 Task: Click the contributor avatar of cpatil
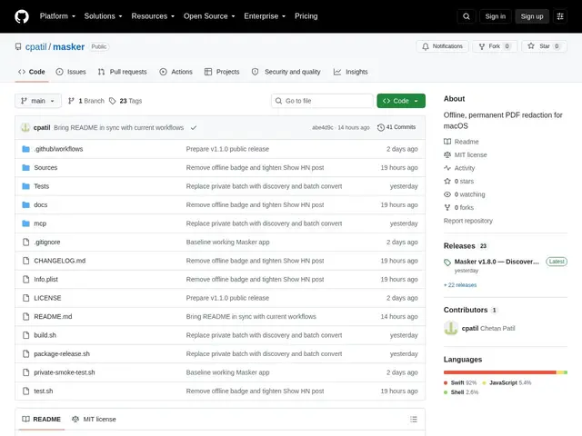pyautogui.click(x=451, y=329)
